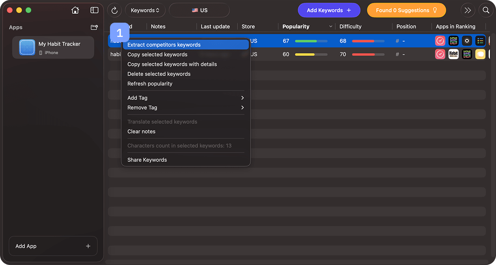Toggle the sidebar panel icon
Screen dimensions: 496x265
point(94,10)
